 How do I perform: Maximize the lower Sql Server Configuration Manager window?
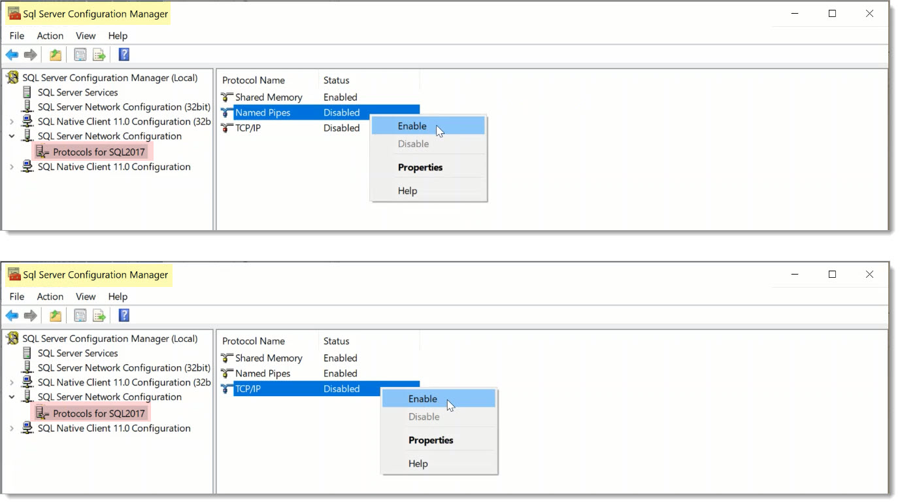pos(832,275)
